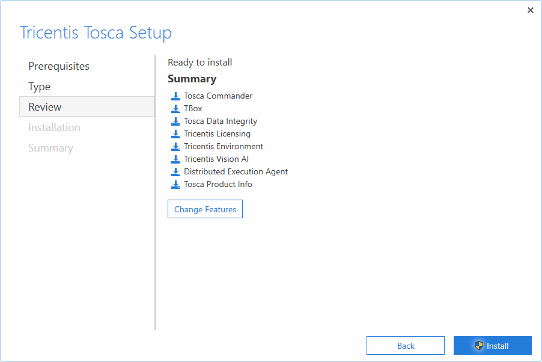Click the download icon beside Tosca Commander
Screen dimensions: 542x362
(175, 96)
